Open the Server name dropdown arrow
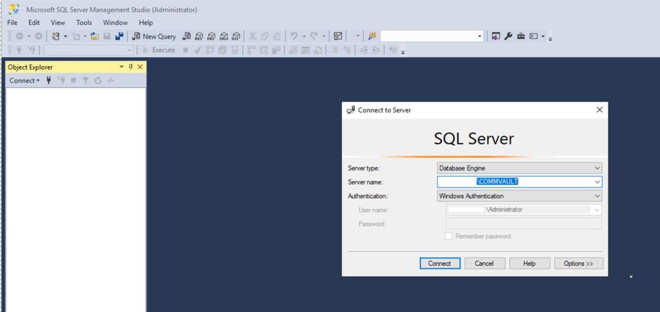660x312 pixels. tap(597, 182)
